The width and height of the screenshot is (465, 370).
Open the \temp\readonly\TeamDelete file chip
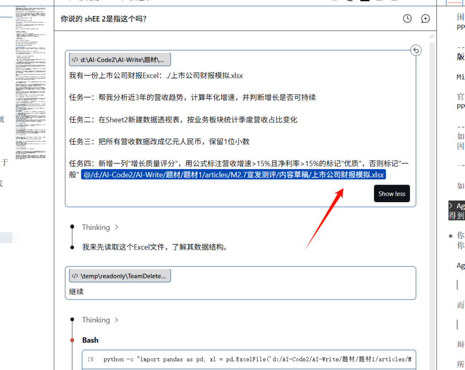tap(120, 276)
